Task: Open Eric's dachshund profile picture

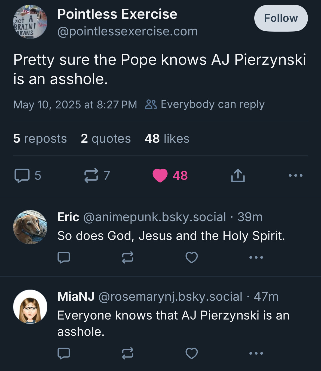Action: click(30, 227)
